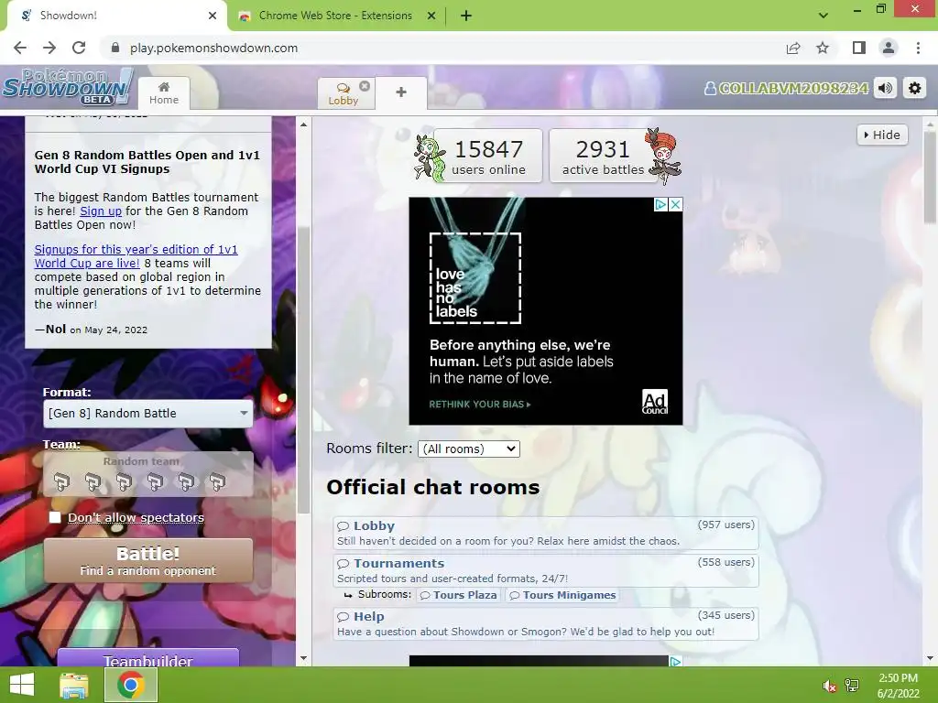Toggle Don't allow spectators checkbox
This screenshot has height=703, width=938.
[x=55, y=517]
